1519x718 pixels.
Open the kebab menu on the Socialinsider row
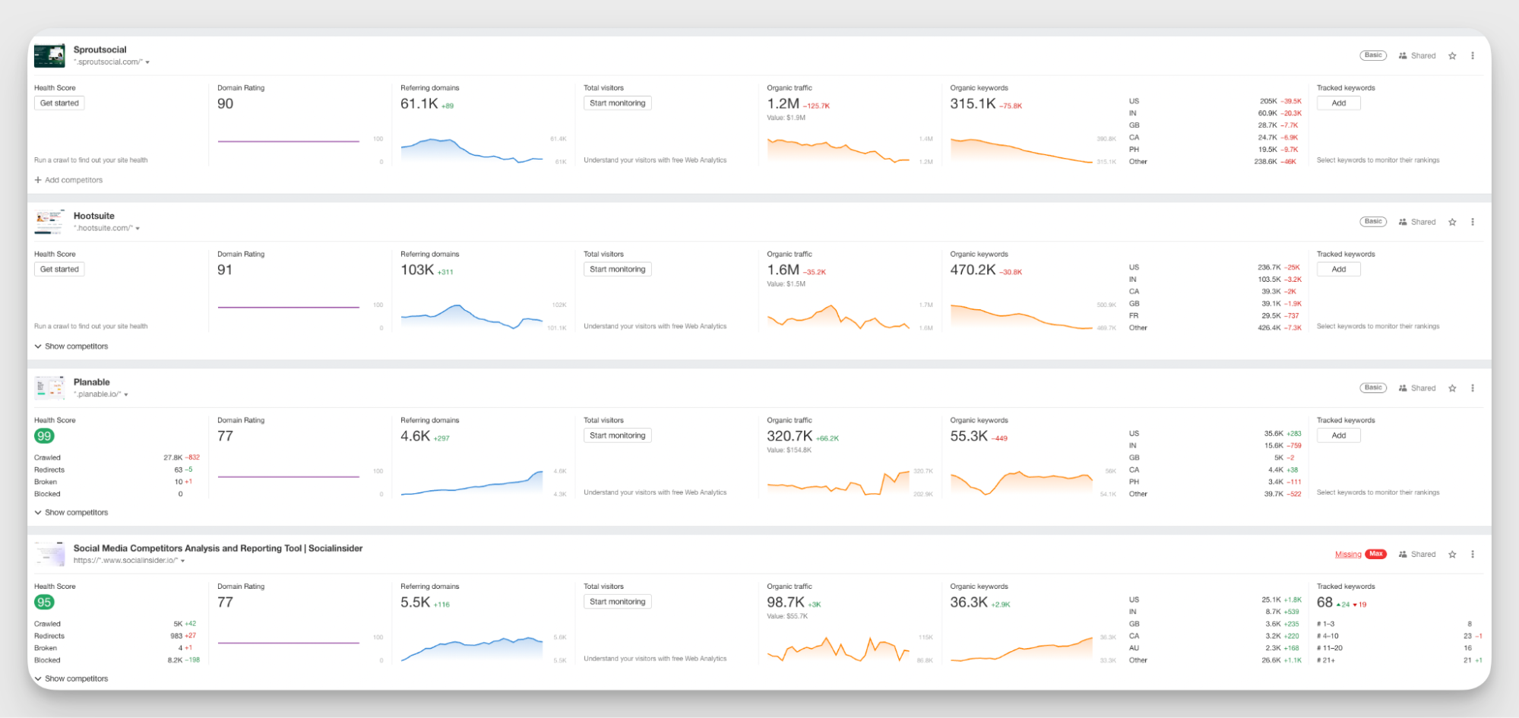click(1473, 554)
